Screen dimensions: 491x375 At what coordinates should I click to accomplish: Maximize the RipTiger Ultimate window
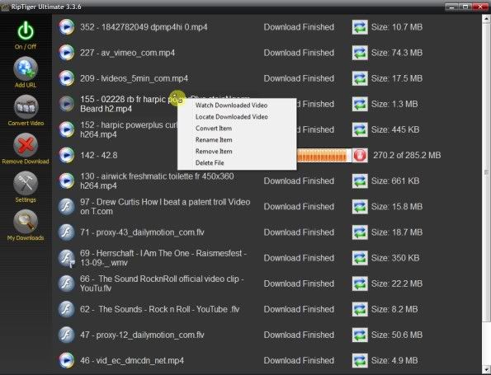click(465, 7)
